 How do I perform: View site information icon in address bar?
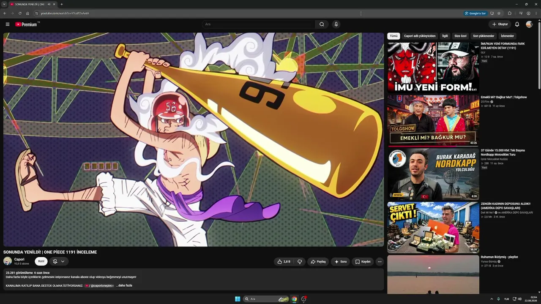(37, 13)
